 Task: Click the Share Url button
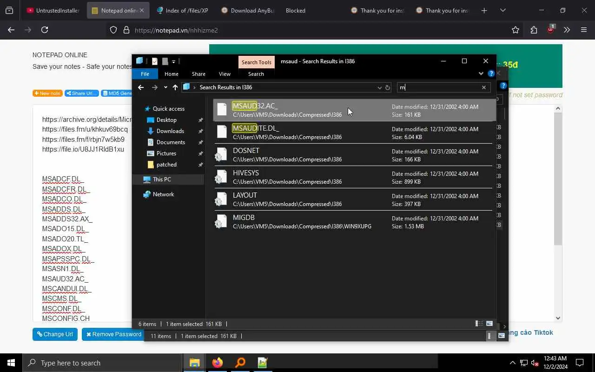tap(82, 93)
